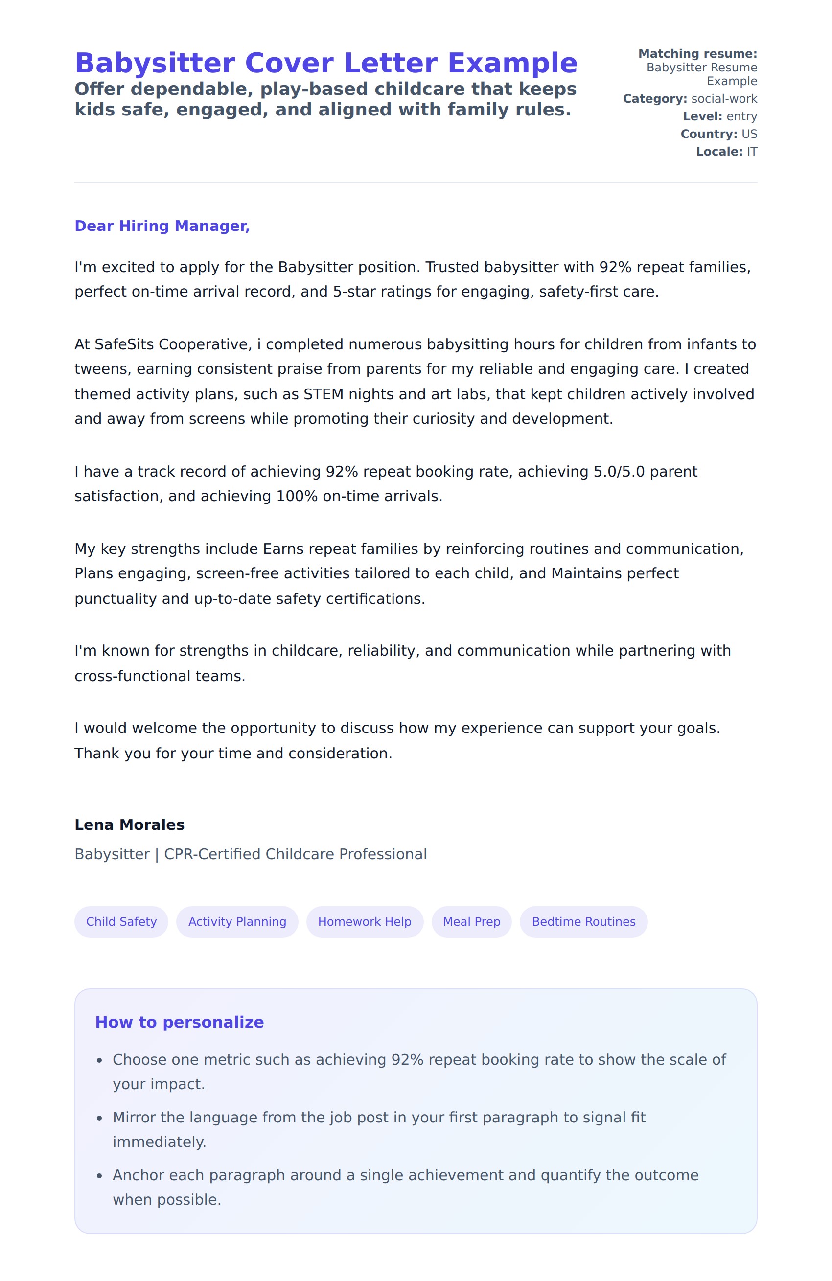
Task: Click the Country US label
Action: click(x=718, y=134)
